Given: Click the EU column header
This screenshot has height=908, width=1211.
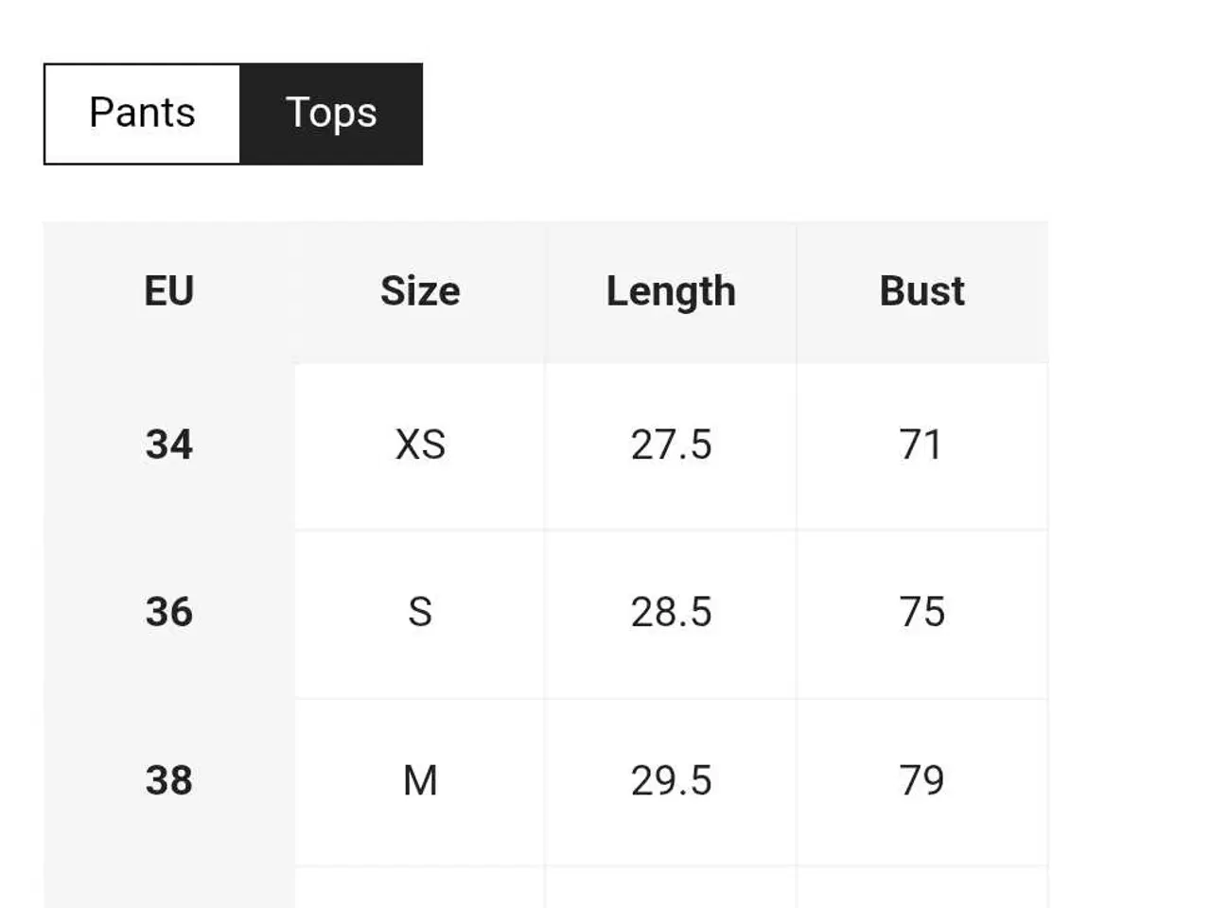Looking at the screenshot, I should coord(169,291).
